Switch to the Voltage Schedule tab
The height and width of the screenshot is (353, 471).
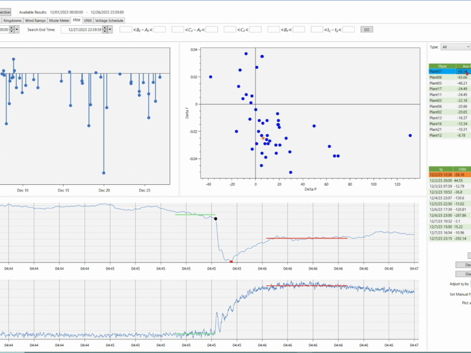point(110,19)
